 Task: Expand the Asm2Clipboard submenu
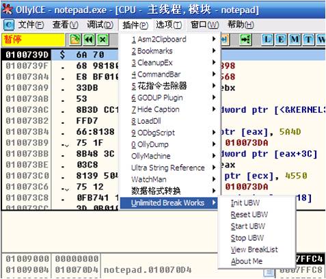pos(169,39)
